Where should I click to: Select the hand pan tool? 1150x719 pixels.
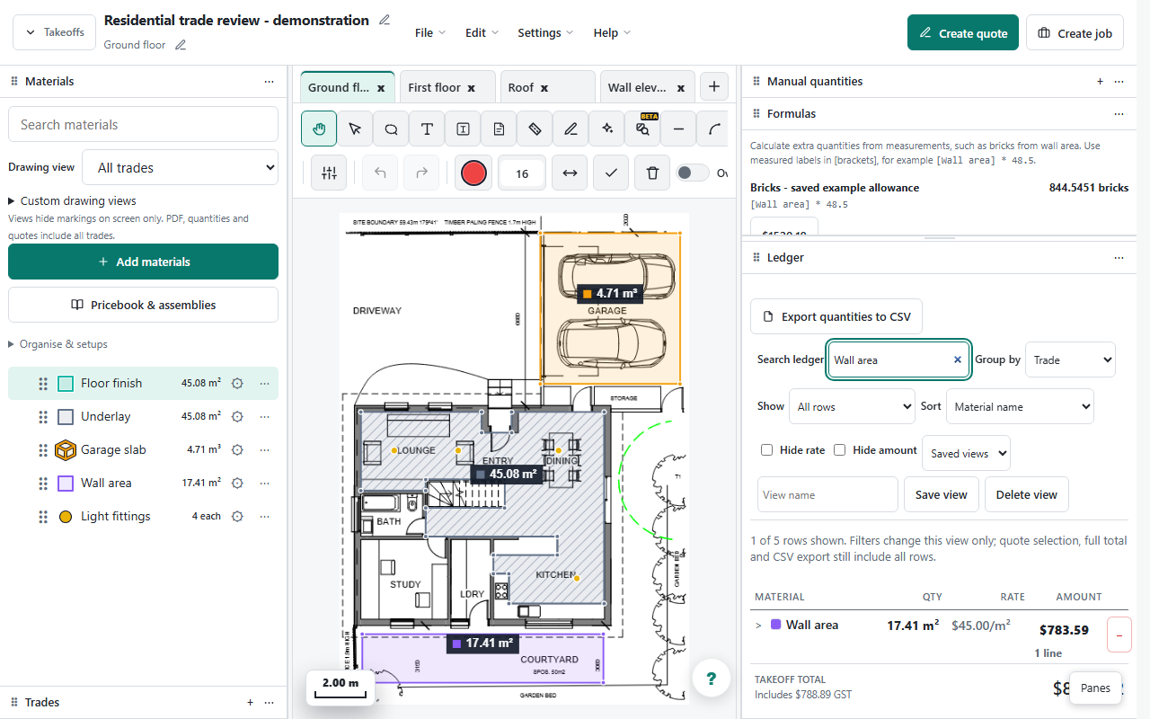(319, 129)
